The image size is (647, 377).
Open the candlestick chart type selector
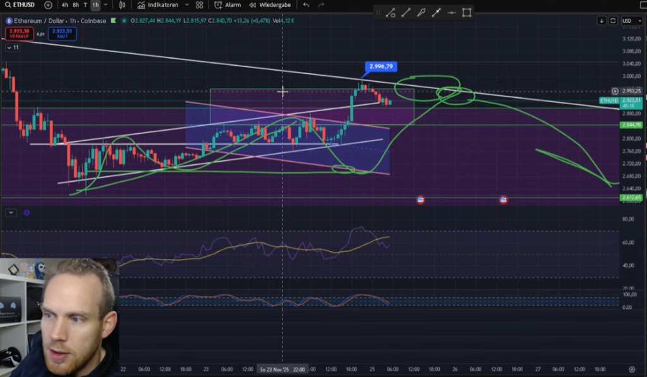coord(123,5)
